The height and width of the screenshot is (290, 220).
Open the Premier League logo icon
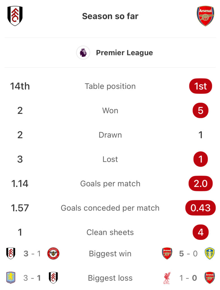pyautogui.click(x=83, y=53)
